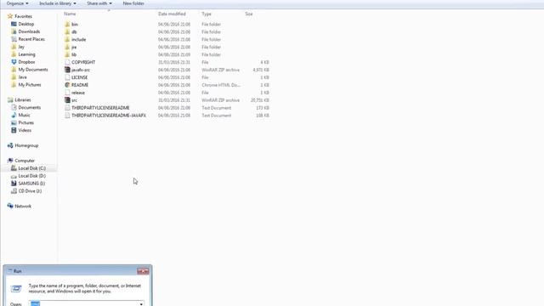
Task: Select Local Disk (C:) drive
Action: [31, 168]
